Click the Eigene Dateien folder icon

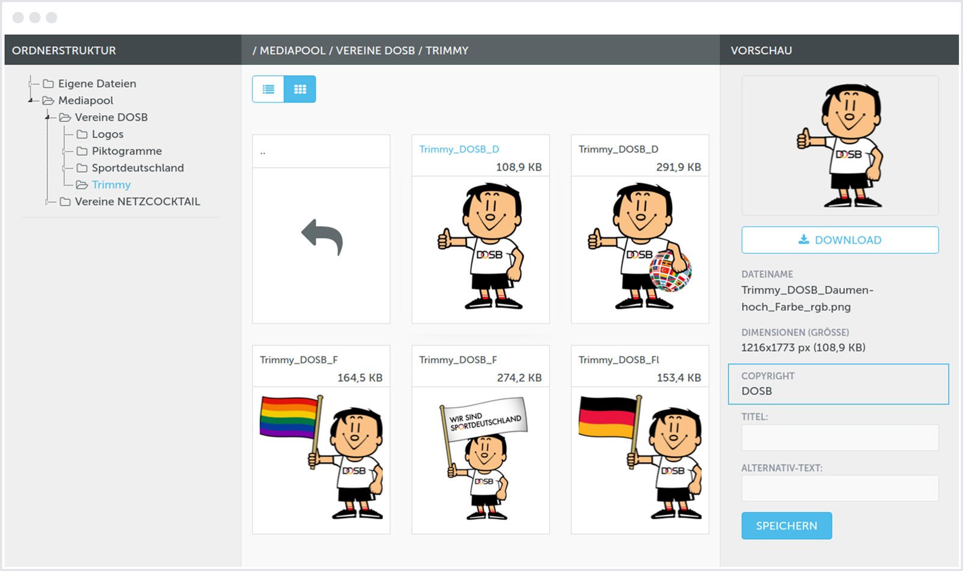tap(49, 84)
